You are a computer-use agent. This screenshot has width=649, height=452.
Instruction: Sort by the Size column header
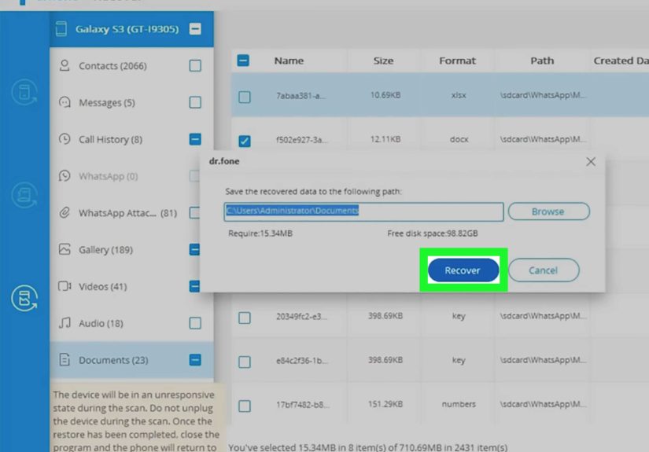click(383, 61)
